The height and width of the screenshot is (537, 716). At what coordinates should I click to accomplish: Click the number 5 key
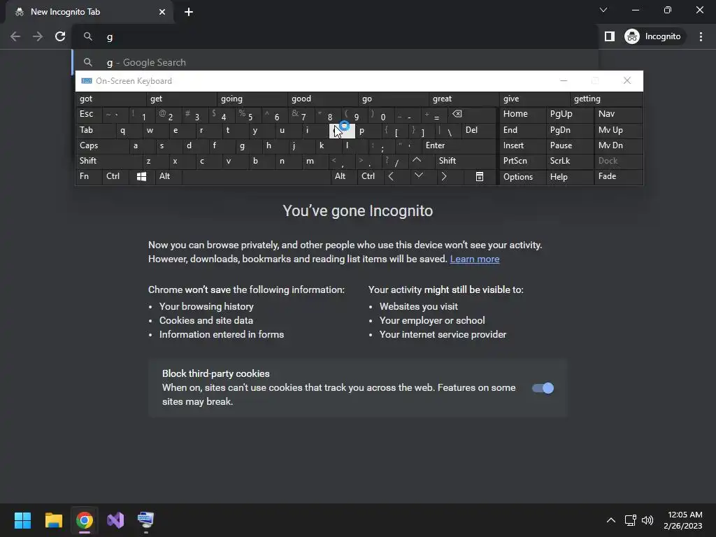point(248,114)
